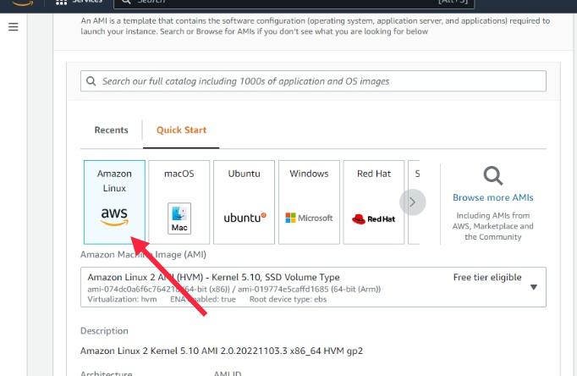This screenshot has height=376, width=577.
Task: Select the Quick Start tab
Action: (x=181, y=130)
